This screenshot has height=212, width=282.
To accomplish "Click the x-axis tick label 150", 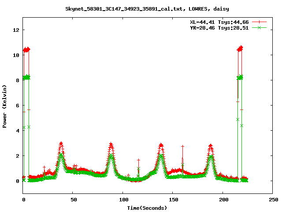I will coord(174,200).
